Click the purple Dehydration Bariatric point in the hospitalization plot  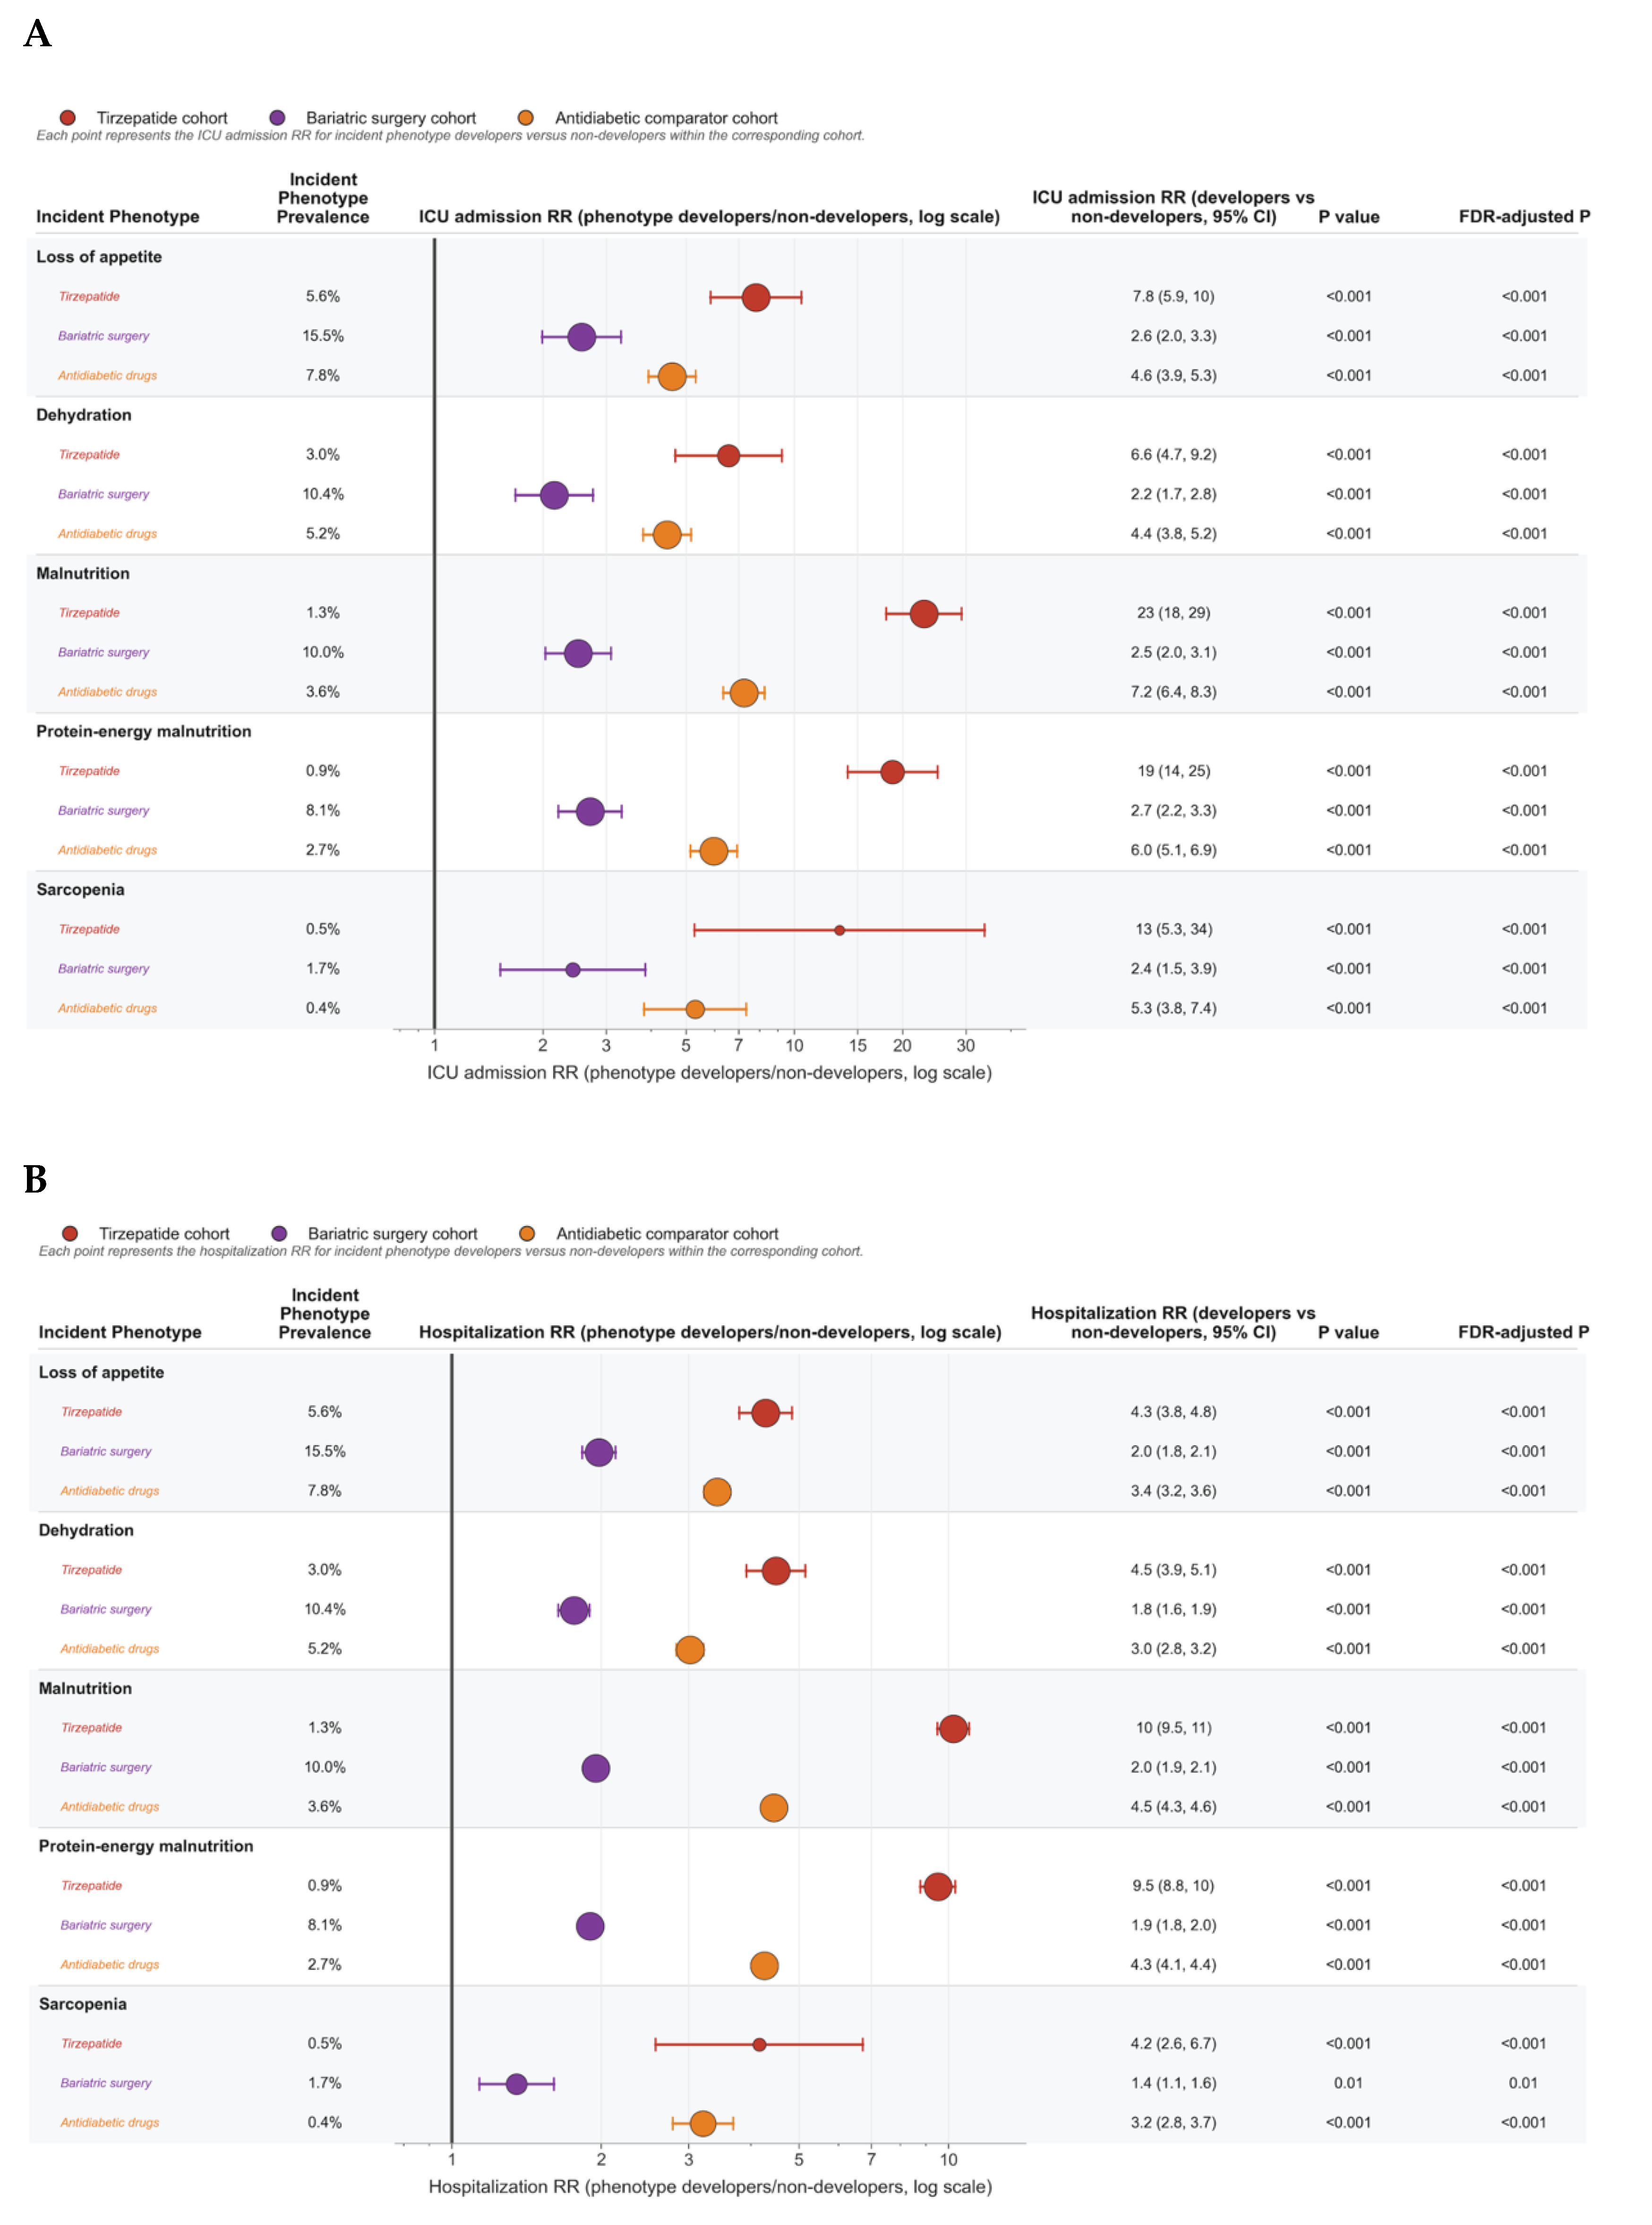[x=573, y=1610]
